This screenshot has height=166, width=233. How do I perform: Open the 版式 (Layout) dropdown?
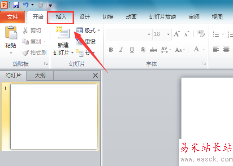click(x=88, y=31)
